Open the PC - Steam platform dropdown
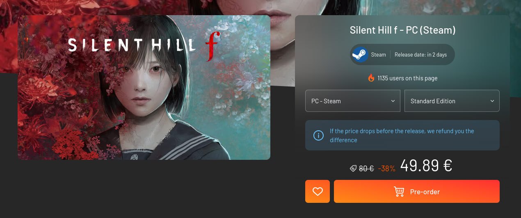 353,101
